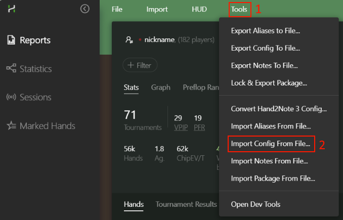Open the HUD menu

199,9
